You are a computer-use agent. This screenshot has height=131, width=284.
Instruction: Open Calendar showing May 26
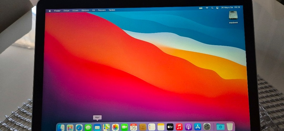pyautogui.click(x=134, y=127)
